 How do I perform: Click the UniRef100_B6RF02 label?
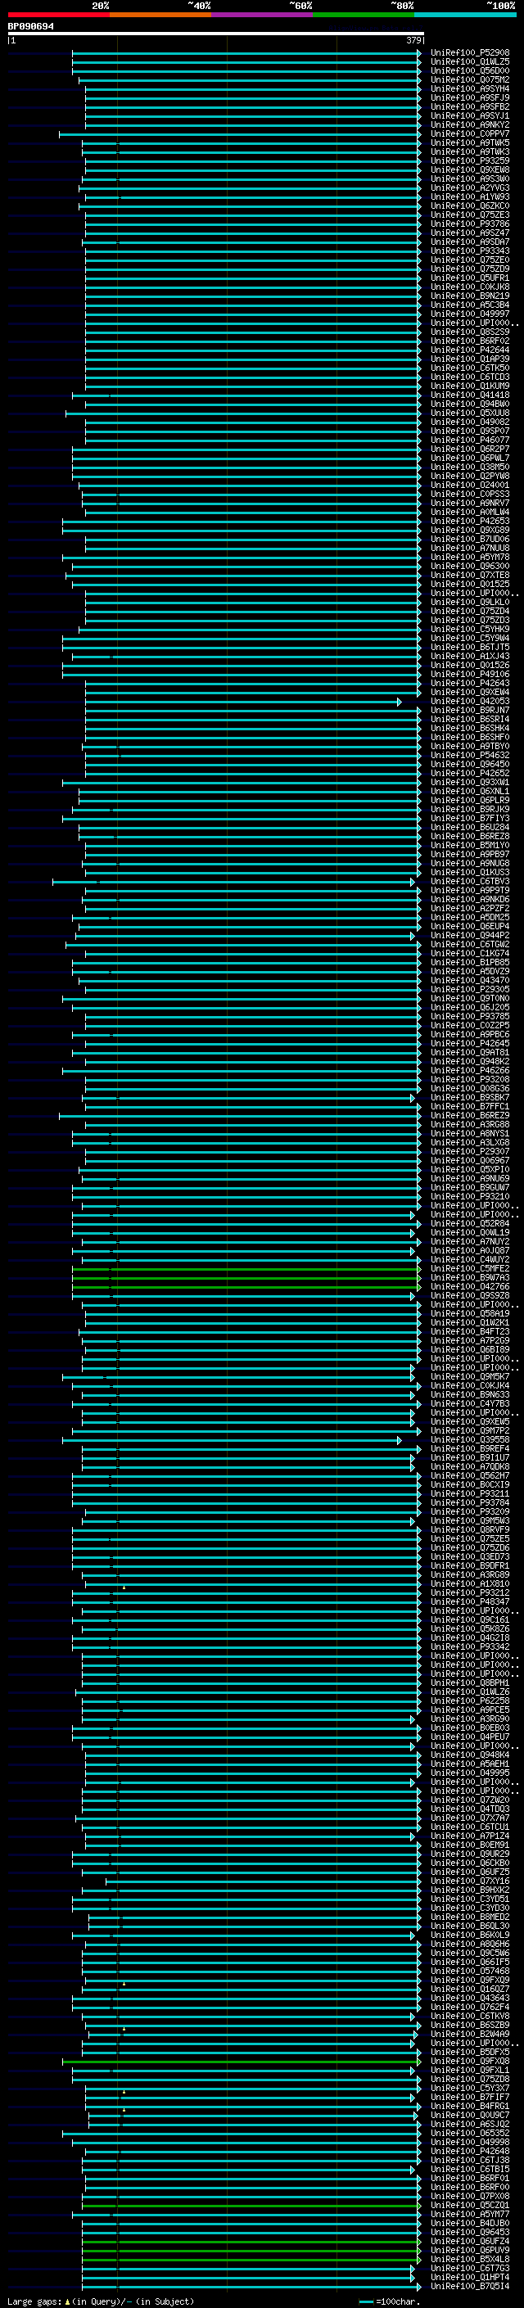tap(469, 341)
